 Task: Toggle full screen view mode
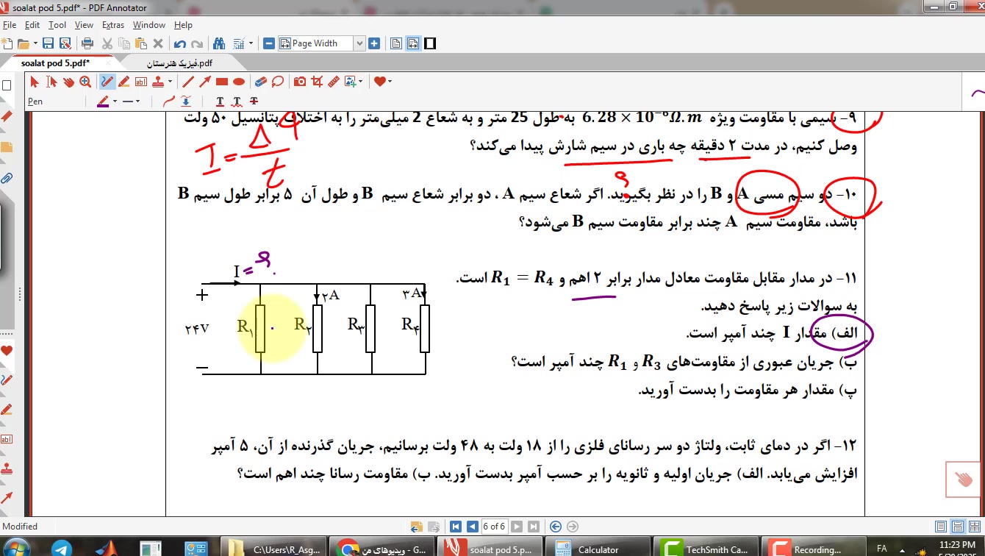click(429, 43)
